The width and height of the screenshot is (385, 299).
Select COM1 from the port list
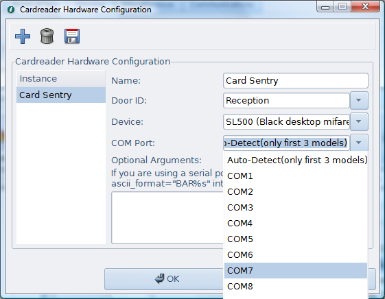point(296,176)
